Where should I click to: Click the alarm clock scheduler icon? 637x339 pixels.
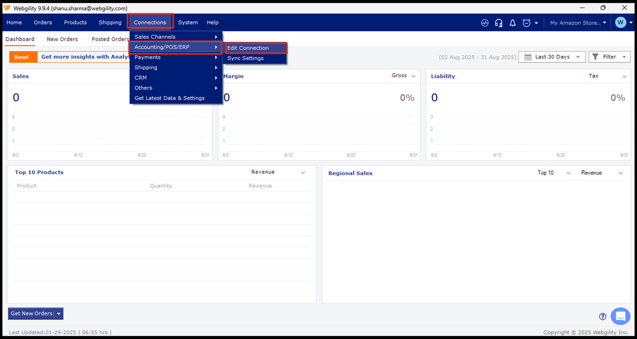526,23
